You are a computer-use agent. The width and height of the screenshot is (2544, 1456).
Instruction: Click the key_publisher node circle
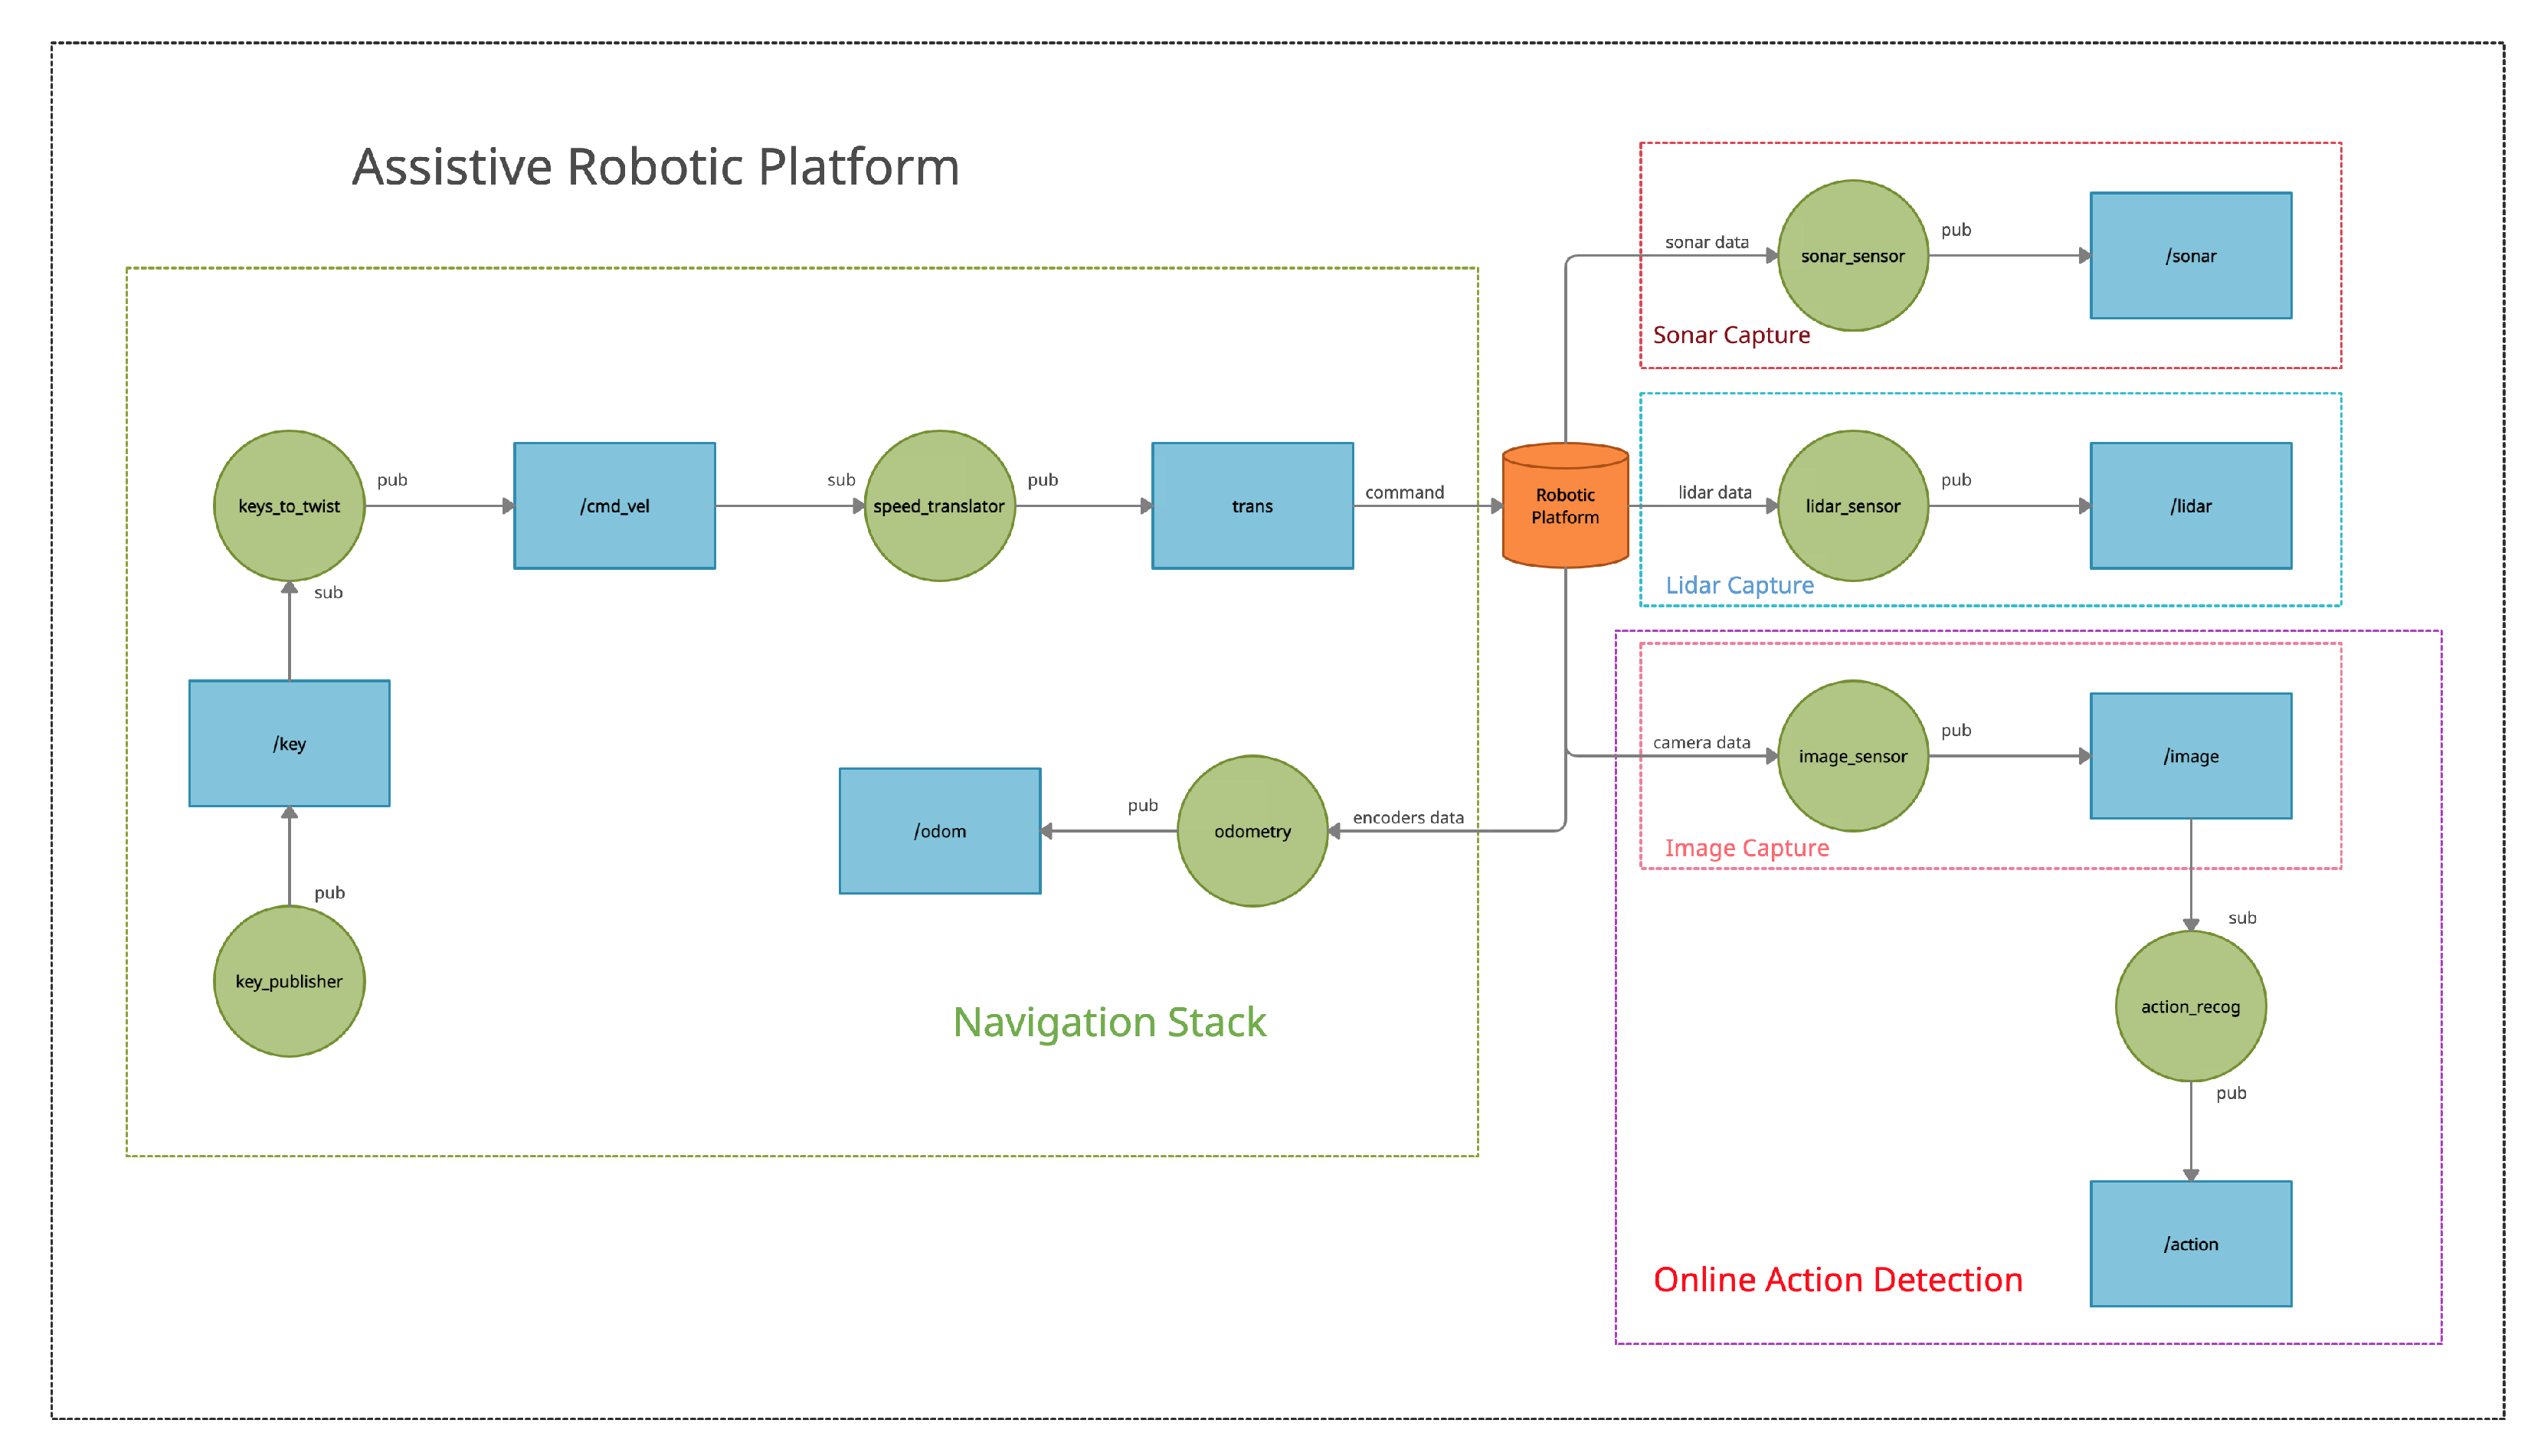point(289,981)
